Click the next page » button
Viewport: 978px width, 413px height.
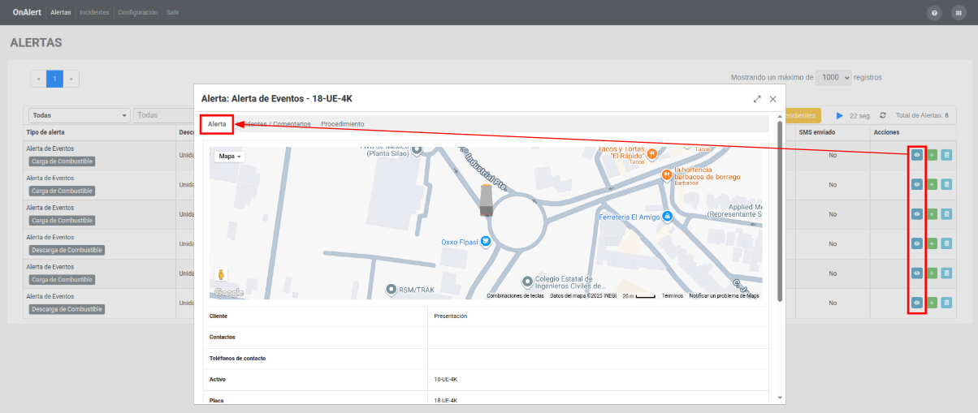point(71,79)
